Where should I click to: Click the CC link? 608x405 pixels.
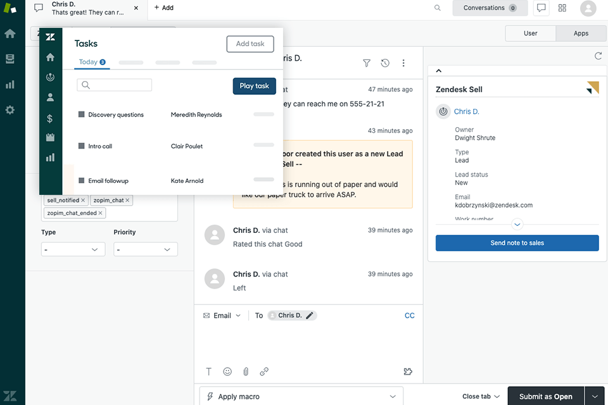point(410,316)
